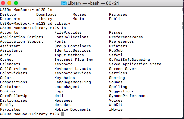184x119 pixels.
Task: Click the 'Calendars' directory name
Action: [10, 64]
